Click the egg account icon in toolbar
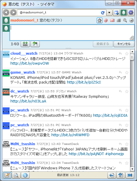Screen dimensions: 137x181 (124, 13)
